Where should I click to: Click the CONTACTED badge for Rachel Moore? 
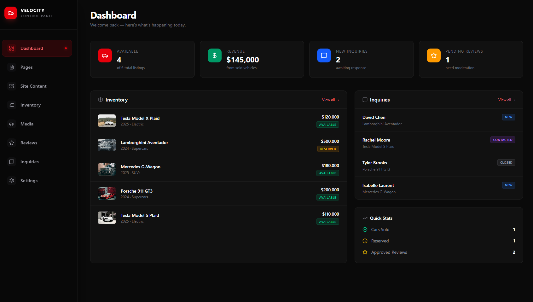pos(502,140)
